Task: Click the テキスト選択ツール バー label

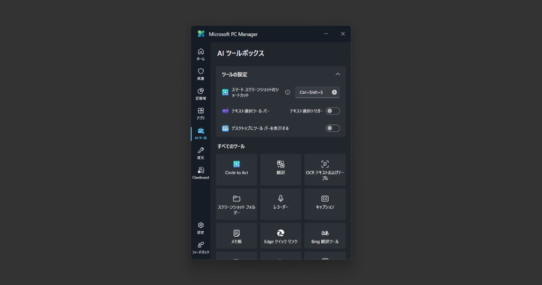Action: [250, 111]
